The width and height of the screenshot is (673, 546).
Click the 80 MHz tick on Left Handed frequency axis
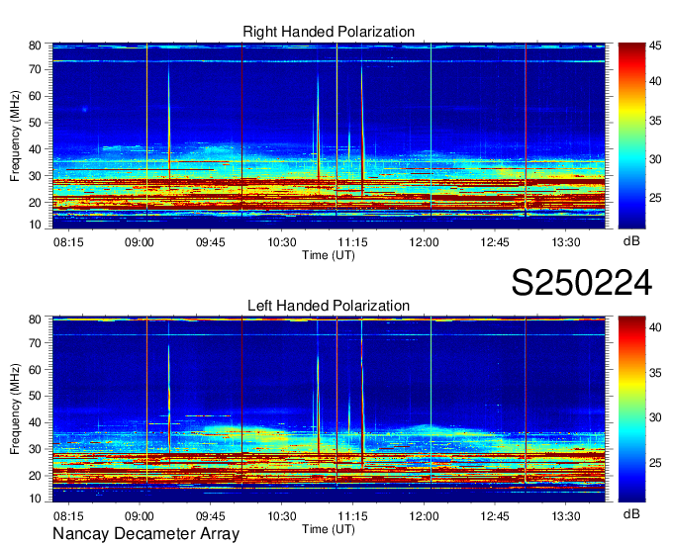pos(35,319)
